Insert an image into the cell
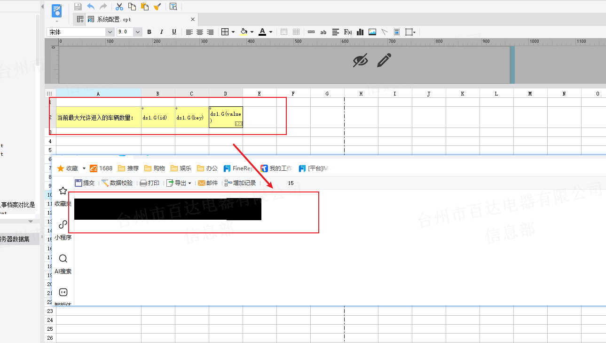606x343 pixels. point(372,32)
